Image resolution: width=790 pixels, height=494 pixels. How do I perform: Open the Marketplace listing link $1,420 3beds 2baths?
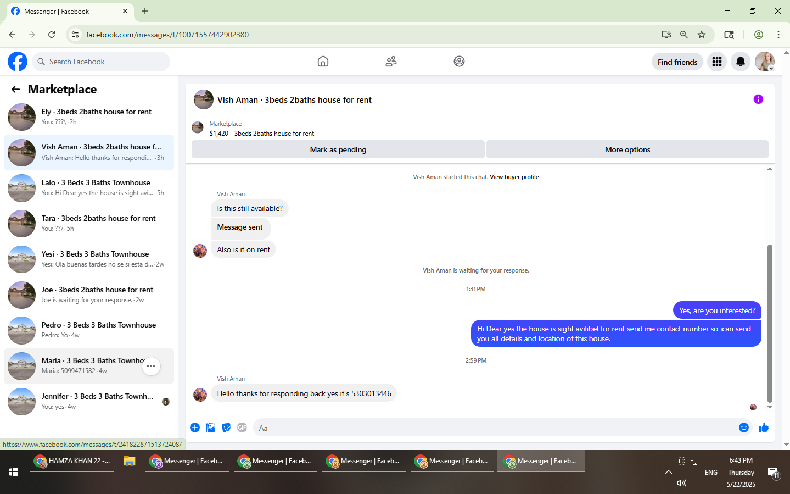262,134
